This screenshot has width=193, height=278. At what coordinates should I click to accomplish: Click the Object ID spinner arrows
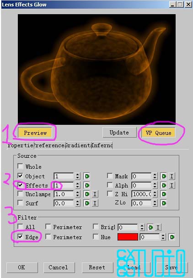tap(77, 176)
